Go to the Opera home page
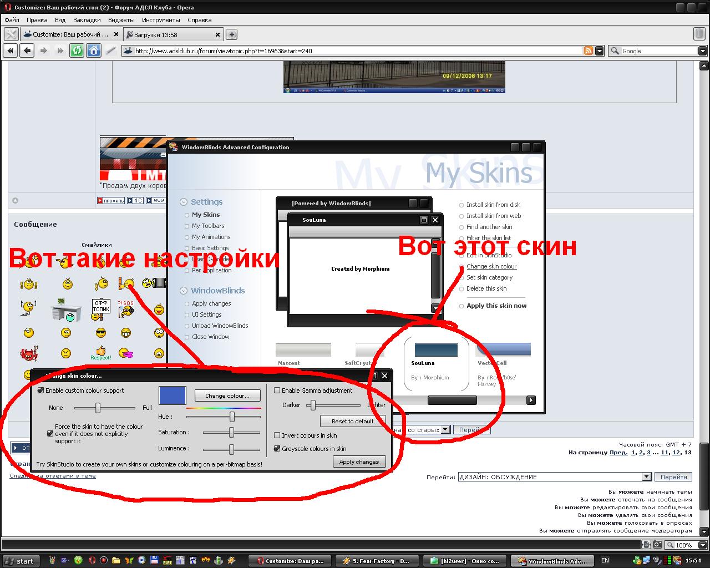This screenshot has height=568, width=710. 94,50
